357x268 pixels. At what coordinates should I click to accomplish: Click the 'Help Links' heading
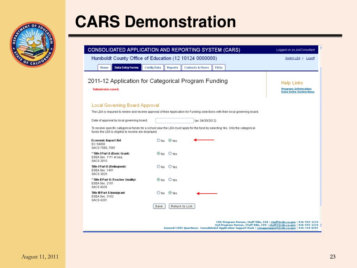pyautogui.click(x=292, y=83)
